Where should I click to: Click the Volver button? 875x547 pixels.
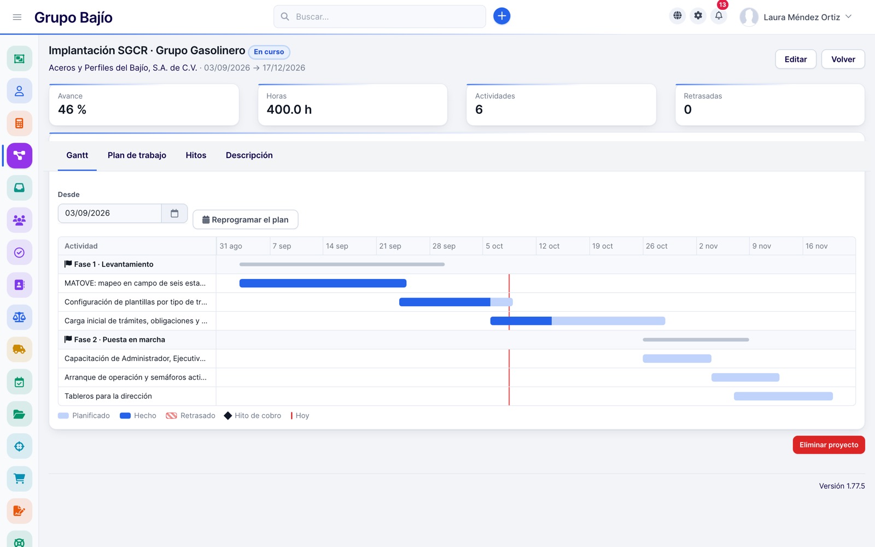pyautogui.click(x=843, y=59)
